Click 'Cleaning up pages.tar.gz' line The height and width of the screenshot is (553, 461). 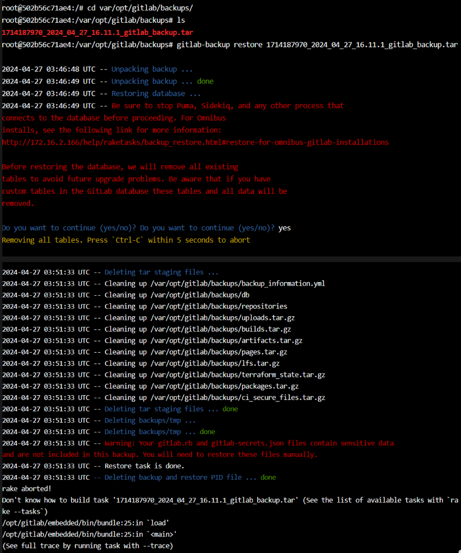click(x=145, y=352)
